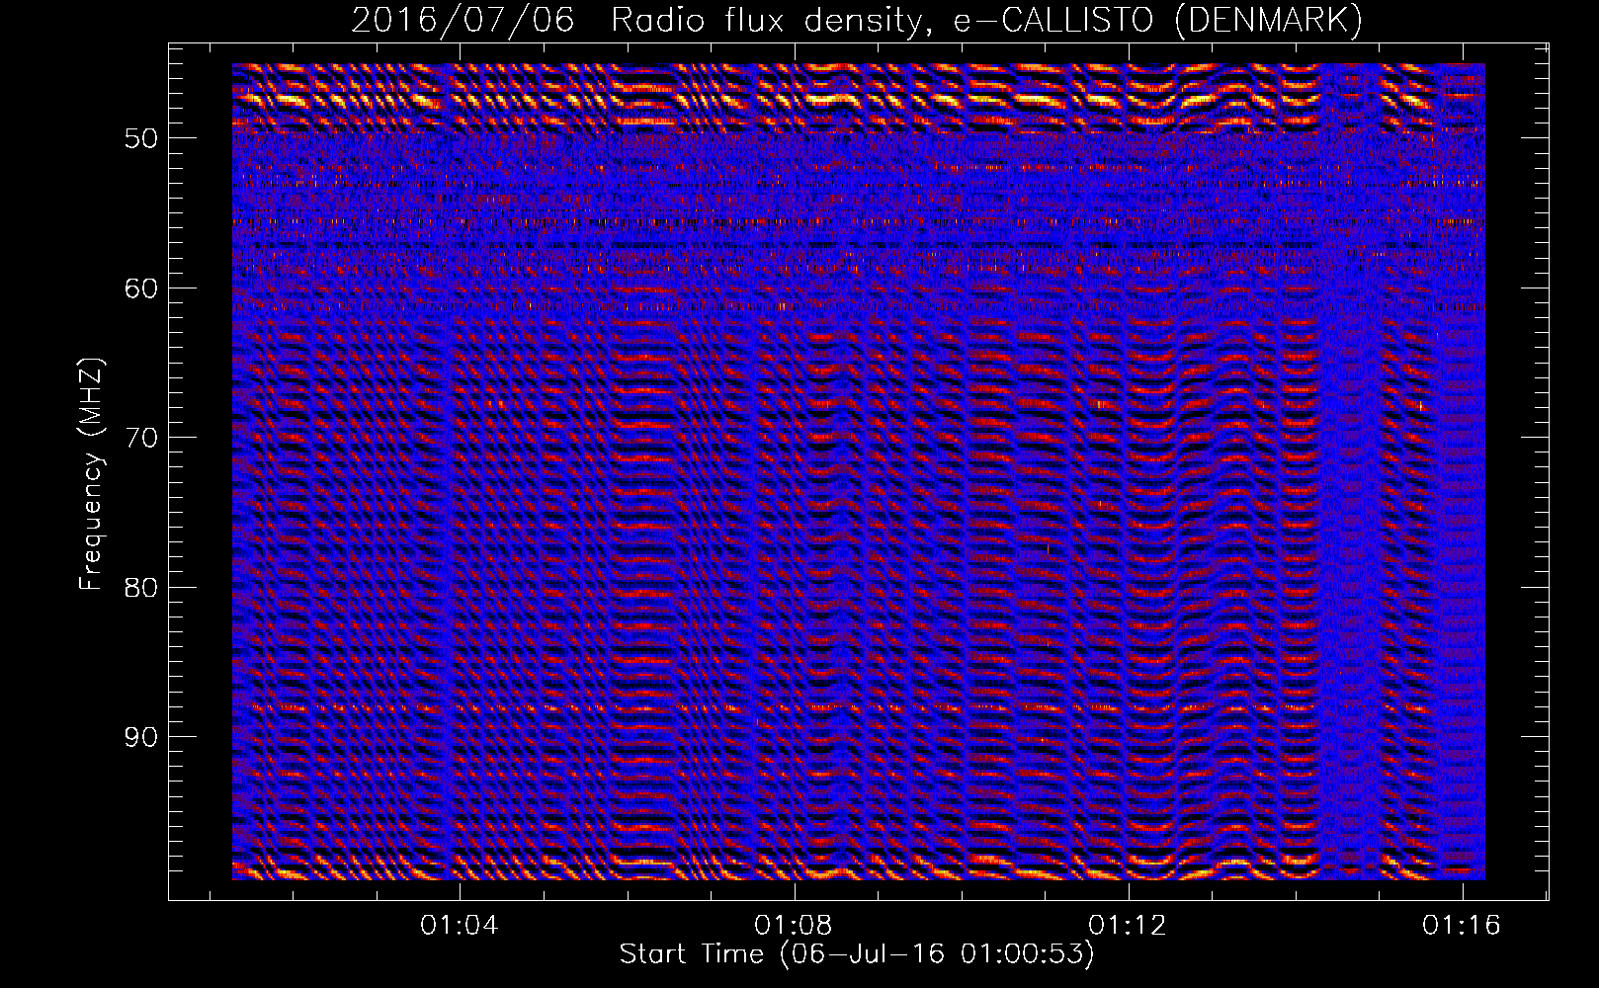Click the plot title 'Radio flux density, e-CALLISTO (DENMARK)'
1599x988 pixels.
pyautogui.click(x=985, y=20)
